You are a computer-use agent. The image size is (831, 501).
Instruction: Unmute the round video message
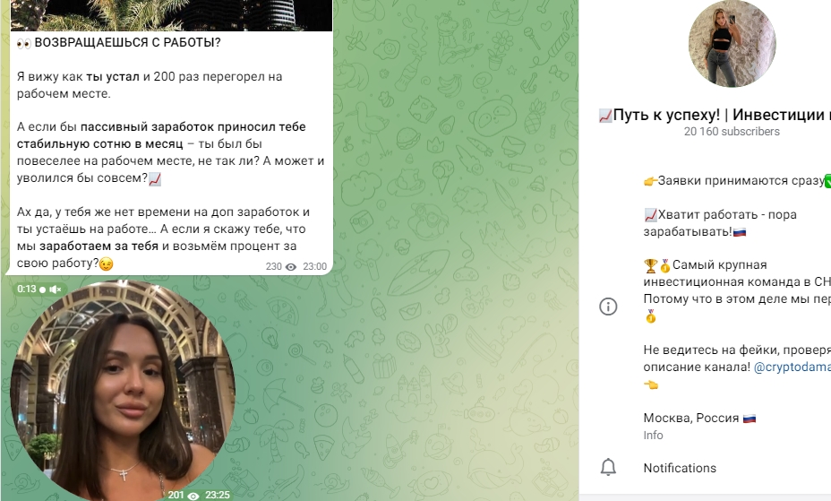coord(56,289)
